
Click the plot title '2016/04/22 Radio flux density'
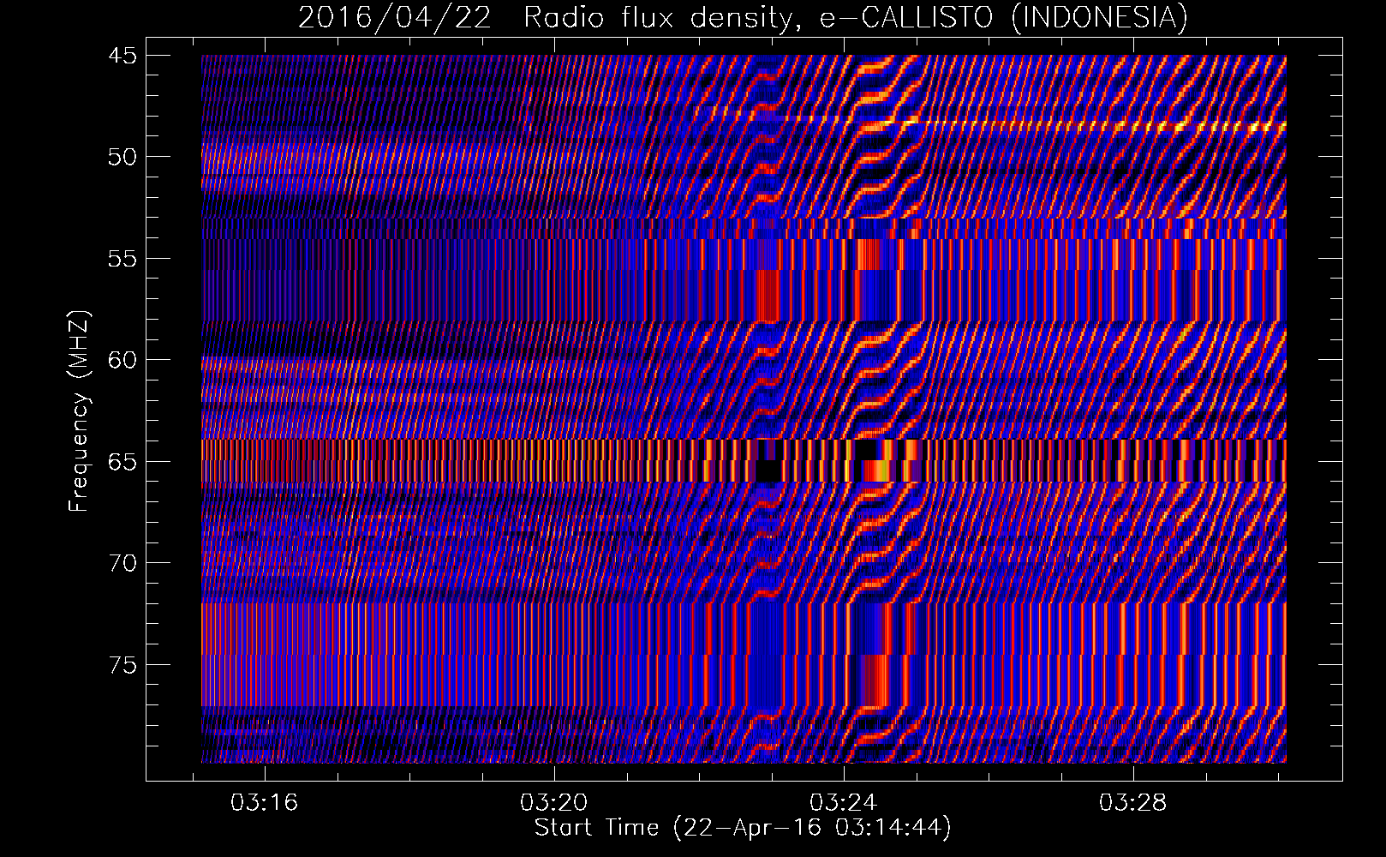[743, 17]
